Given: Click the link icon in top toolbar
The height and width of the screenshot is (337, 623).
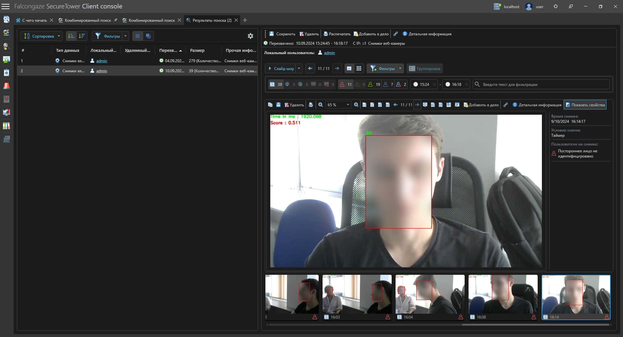Looking at the screenshot, I should click(396, 34).
